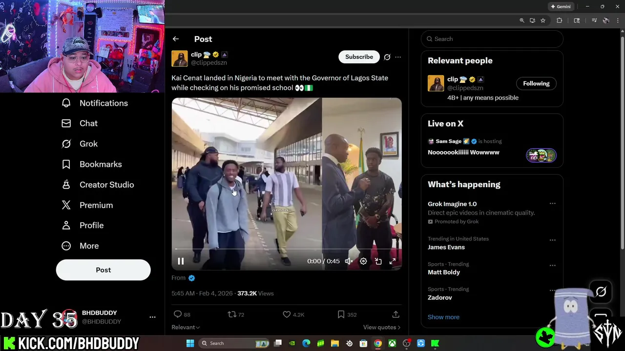This screenshot has width=625, height=351.
Task: Open the post author's avatar
Action: click(x=180, y=58)
